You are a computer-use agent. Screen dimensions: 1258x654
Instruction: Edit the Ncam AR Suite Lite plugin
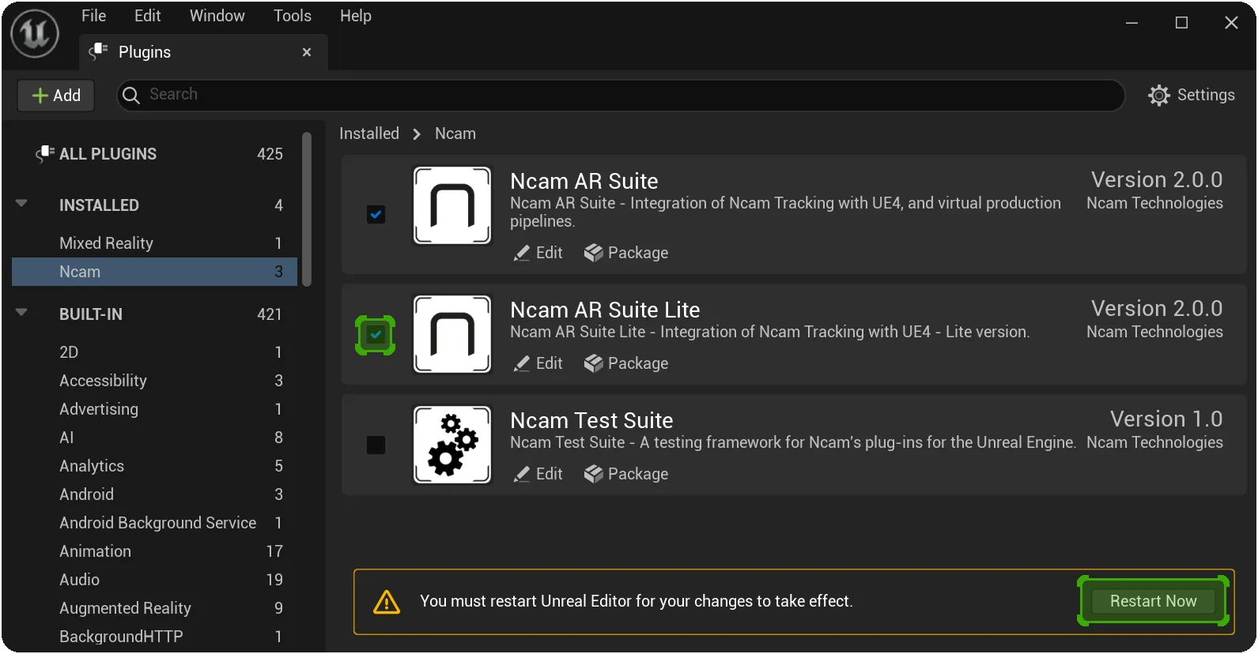pos(538,363)
